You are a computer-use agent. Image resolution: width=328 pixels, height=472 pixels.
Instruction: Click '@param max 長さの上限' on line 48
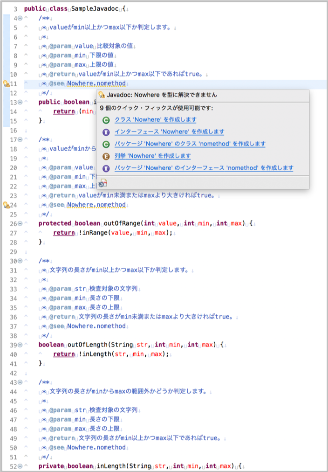click(x=84, y=429)
